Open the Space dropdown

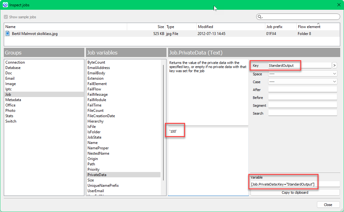[302, 74]
